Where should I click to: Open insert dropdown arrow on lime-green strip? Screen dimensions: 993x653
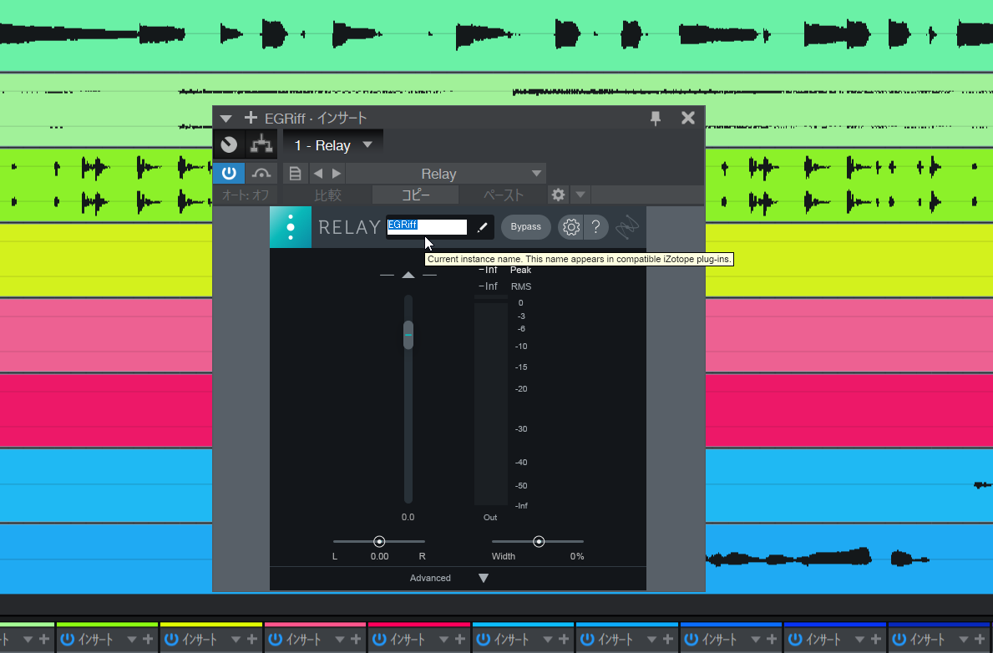[132, 640]
